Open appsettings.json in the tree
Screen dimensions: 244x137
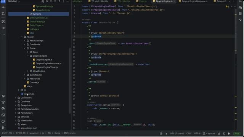(29, 128)
